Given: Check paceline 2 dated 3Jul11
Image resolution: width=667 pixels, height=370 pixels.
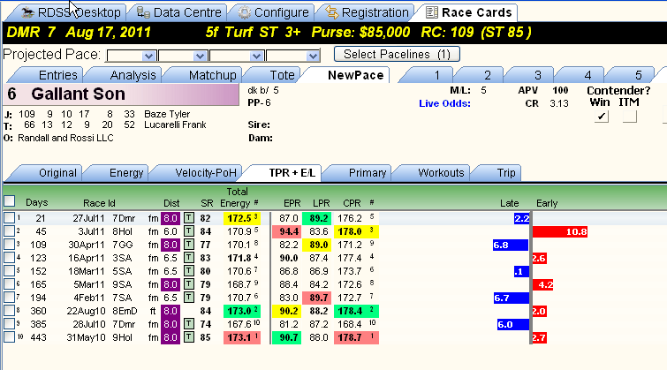Looking at the screenshot, I should click(9, 231).
